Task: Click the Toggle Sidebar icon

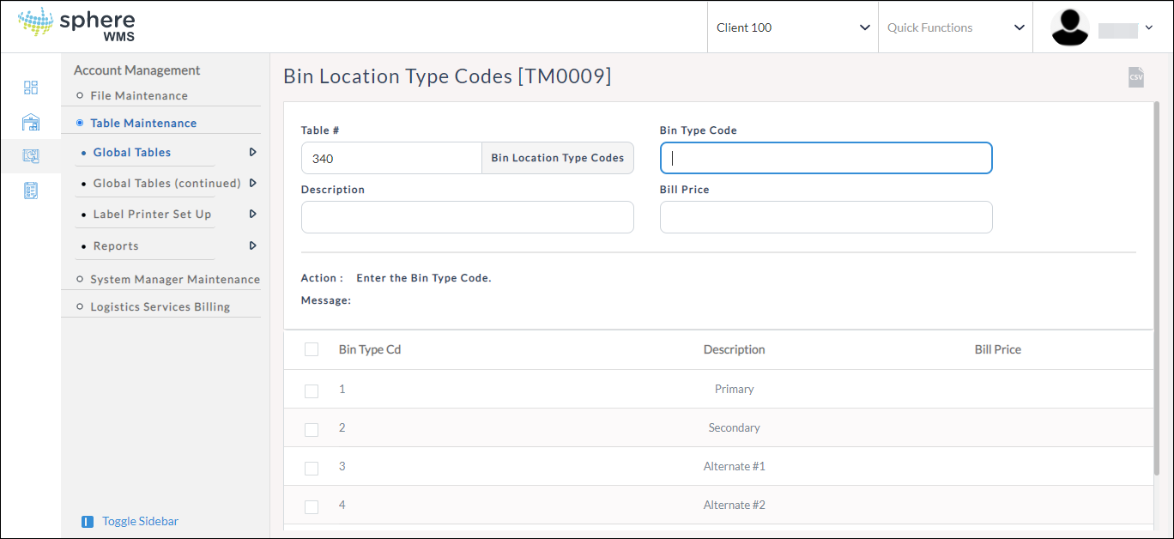Action: 88,522
